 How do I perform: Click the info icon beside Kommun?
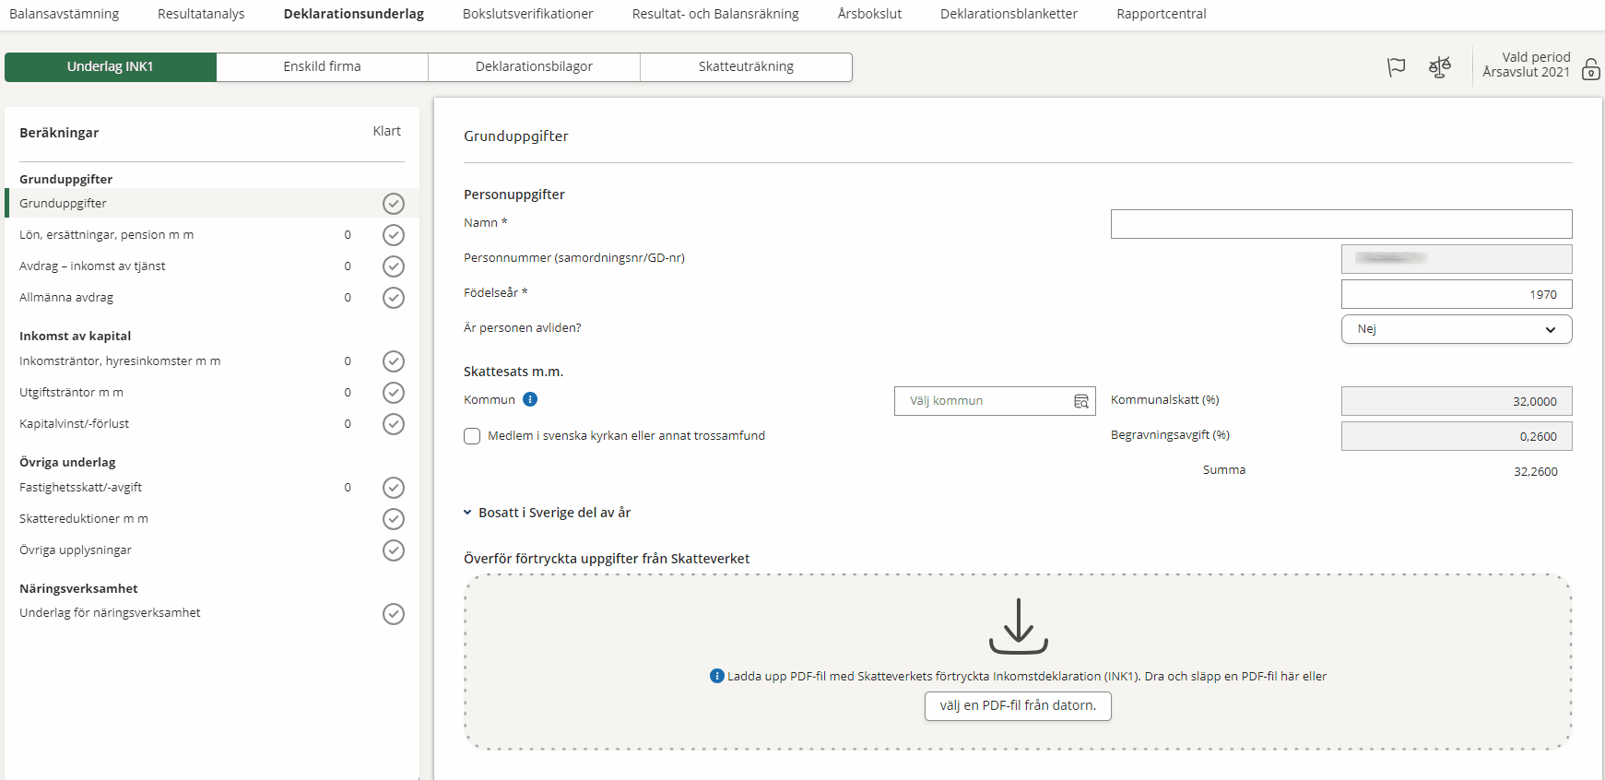(x=530, y=399)
